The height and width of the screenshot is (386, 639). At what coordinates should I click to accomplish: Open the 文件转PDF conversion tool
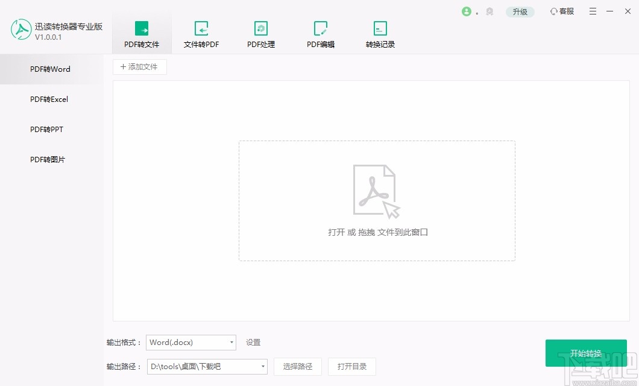click(x=201, y=29)
